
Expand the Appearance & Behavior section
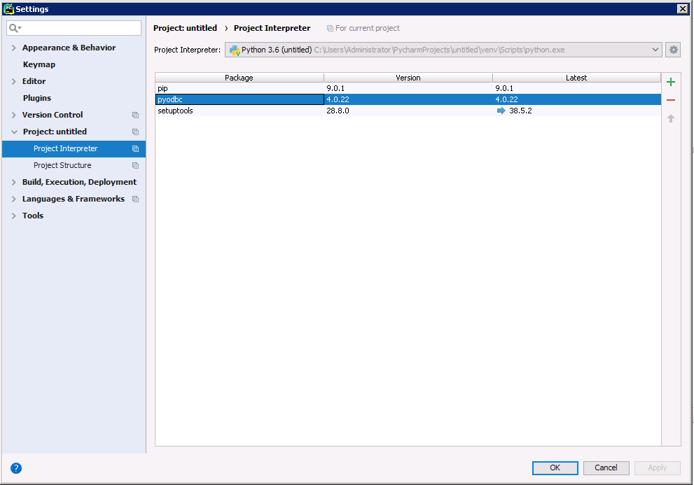pos(14,48)
